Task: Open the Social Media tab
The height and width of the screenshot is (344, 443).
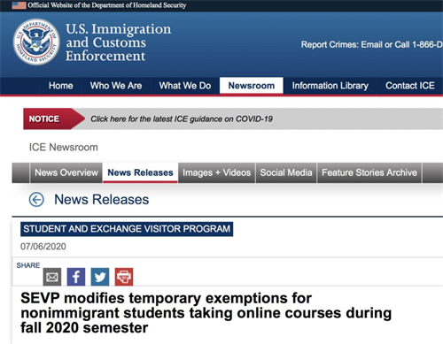Action: 286,172
